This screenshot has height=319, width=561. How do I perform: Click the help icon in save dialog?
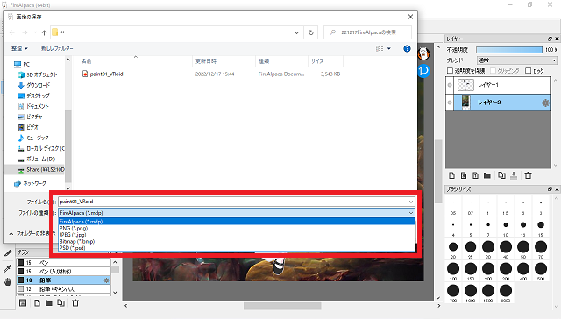tap(407, 48)
